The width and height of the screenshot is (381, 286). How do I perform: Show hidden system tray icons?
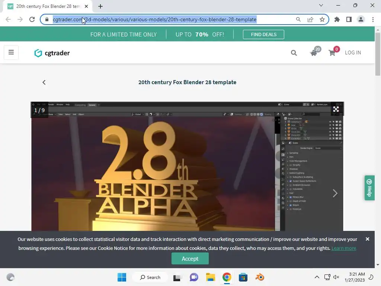317,277
